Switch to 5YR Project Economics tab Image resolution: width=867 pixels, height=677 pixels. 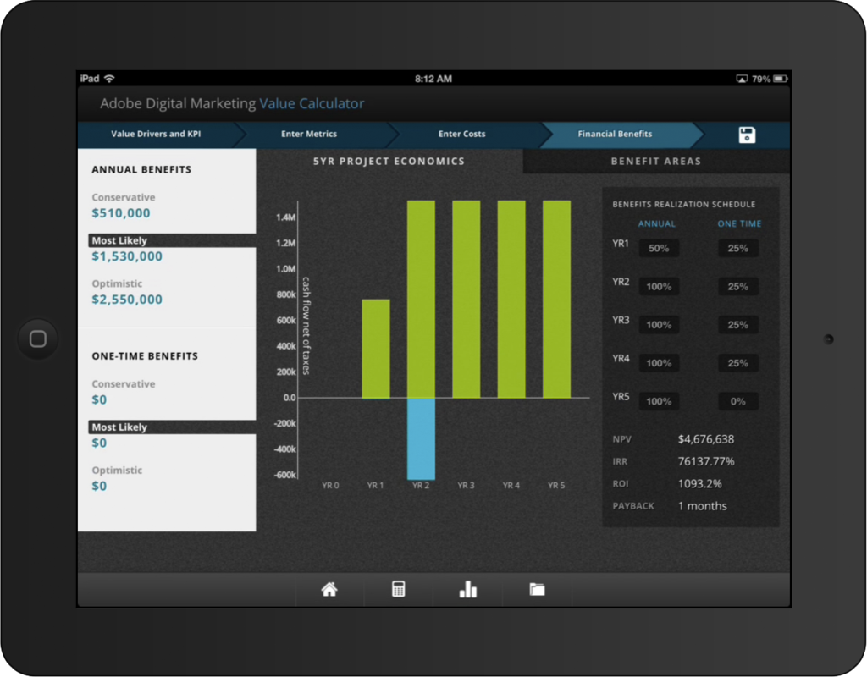[389, 162]
